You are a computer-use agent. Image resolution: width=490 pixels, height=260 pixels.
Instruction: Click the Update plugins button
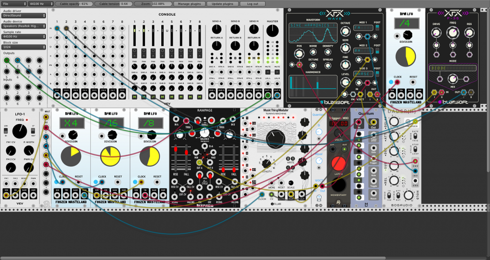tap(223, 4)
